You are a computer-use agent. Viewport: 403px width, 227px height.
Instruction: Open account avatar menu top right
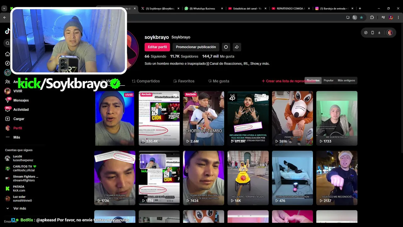coord(390,32)
